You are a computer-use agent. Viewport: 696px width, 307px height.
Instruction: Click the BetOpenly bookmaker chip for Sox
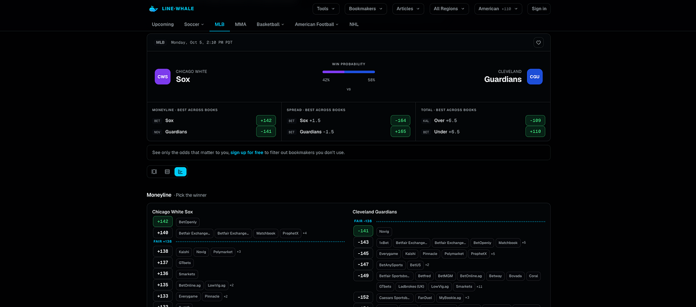(187, 222)
